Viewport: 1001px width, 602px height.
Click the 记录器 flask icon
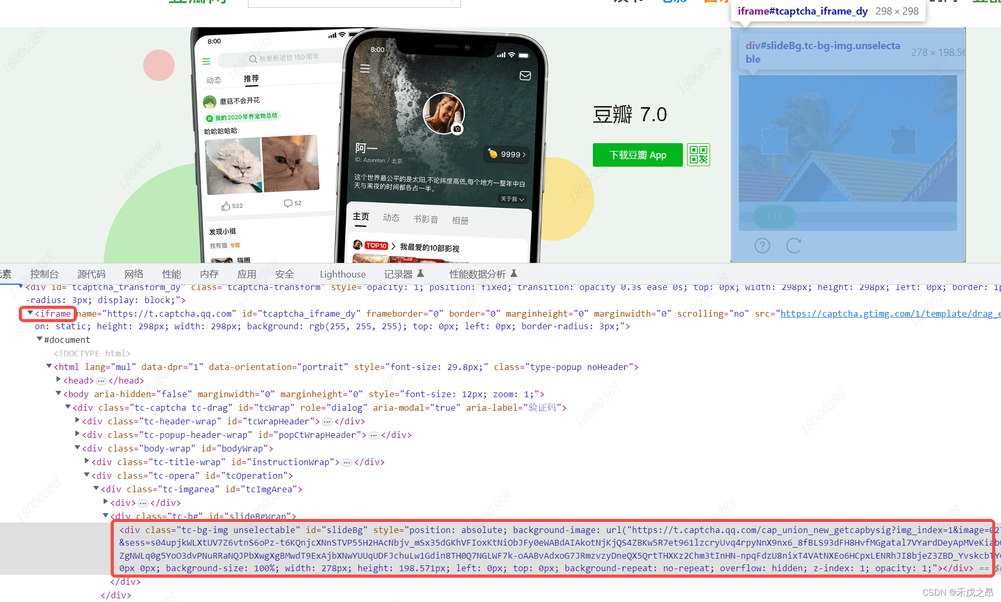[x=420, y=273]
